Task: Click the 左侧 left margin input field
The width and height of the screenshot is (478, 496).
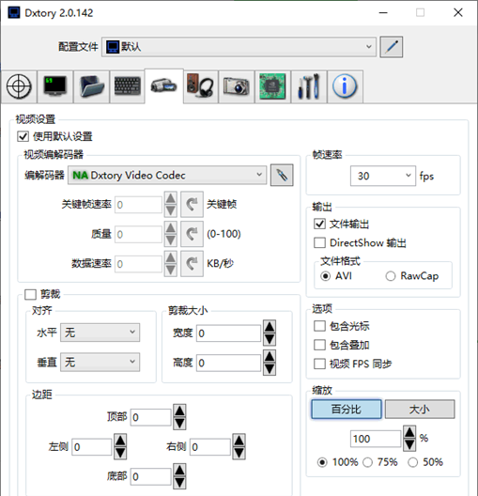Action: 92,446
